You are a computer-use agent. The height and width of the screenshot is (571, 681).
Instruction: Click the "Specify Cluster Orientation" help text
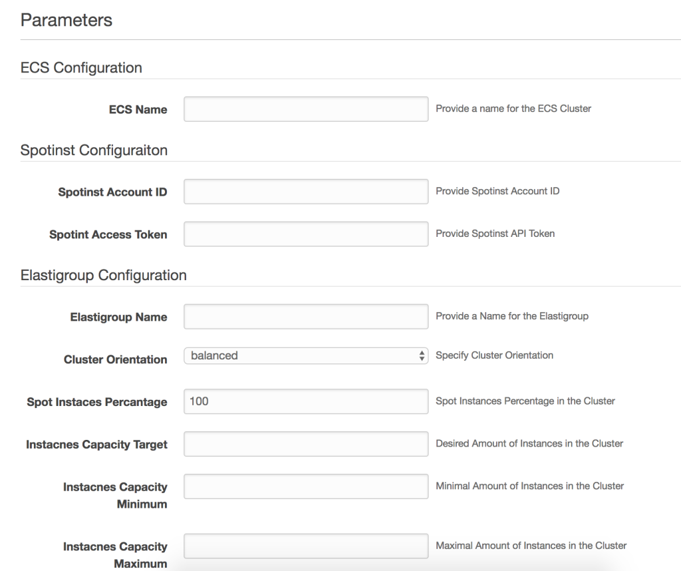[494, 355]
